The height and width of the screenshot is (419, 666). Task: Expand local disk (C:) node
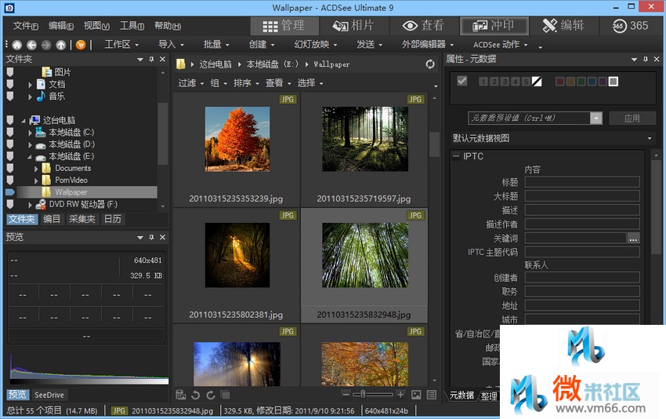(x=30, y=133)
